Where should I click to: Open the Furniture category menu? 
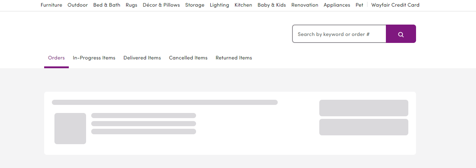[x=51, y=5]
